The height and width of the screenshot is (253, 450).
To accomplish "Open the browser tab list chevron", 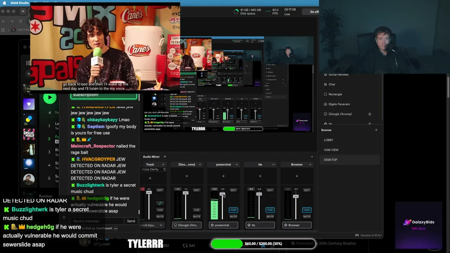I will (23, 11).
